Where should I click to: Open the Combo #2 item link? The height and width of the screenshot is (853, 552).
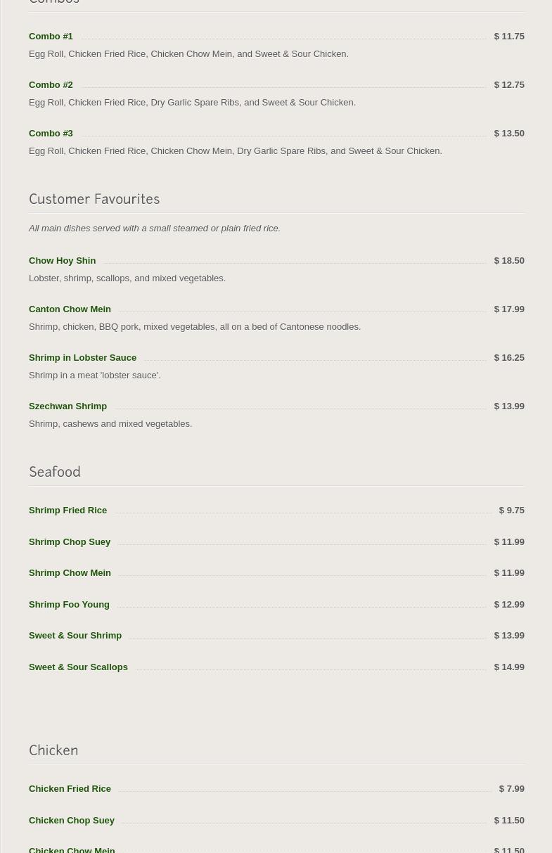tap(51, 85)
